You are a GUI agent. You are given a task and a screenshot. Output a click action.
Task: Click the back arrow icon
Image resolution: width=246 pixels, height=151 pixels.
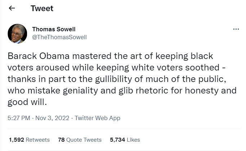pyautogui.click(x=12, y=9)
